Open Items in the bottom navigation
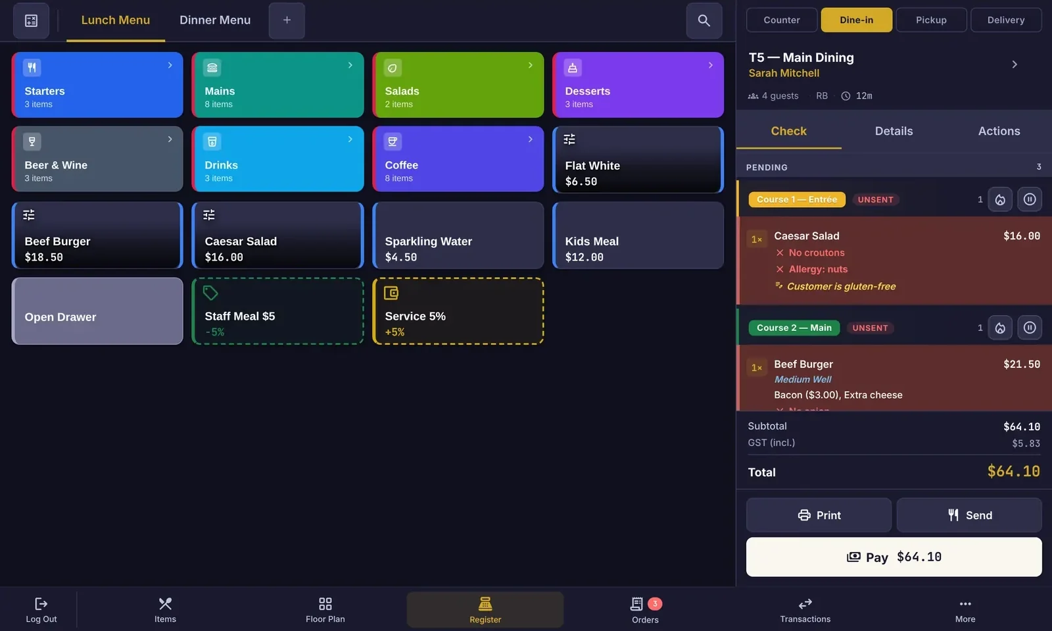Screen dimensions: 1052x631 (165, 609)
